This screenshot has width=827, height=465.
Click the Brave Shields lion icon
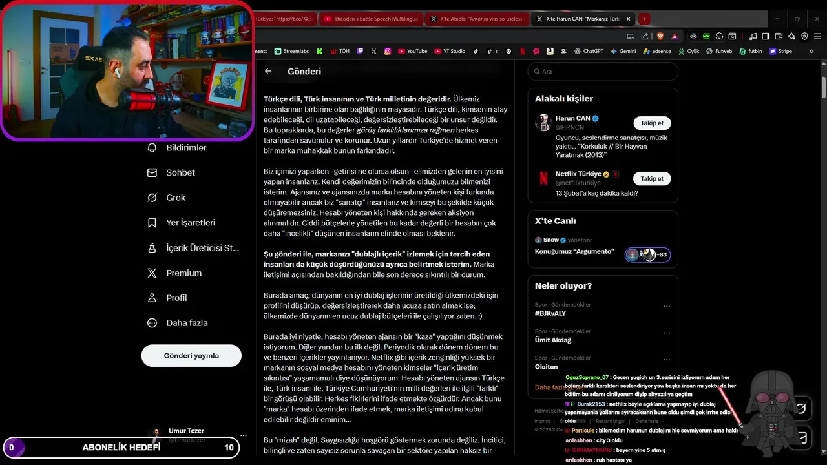[660, 36]
